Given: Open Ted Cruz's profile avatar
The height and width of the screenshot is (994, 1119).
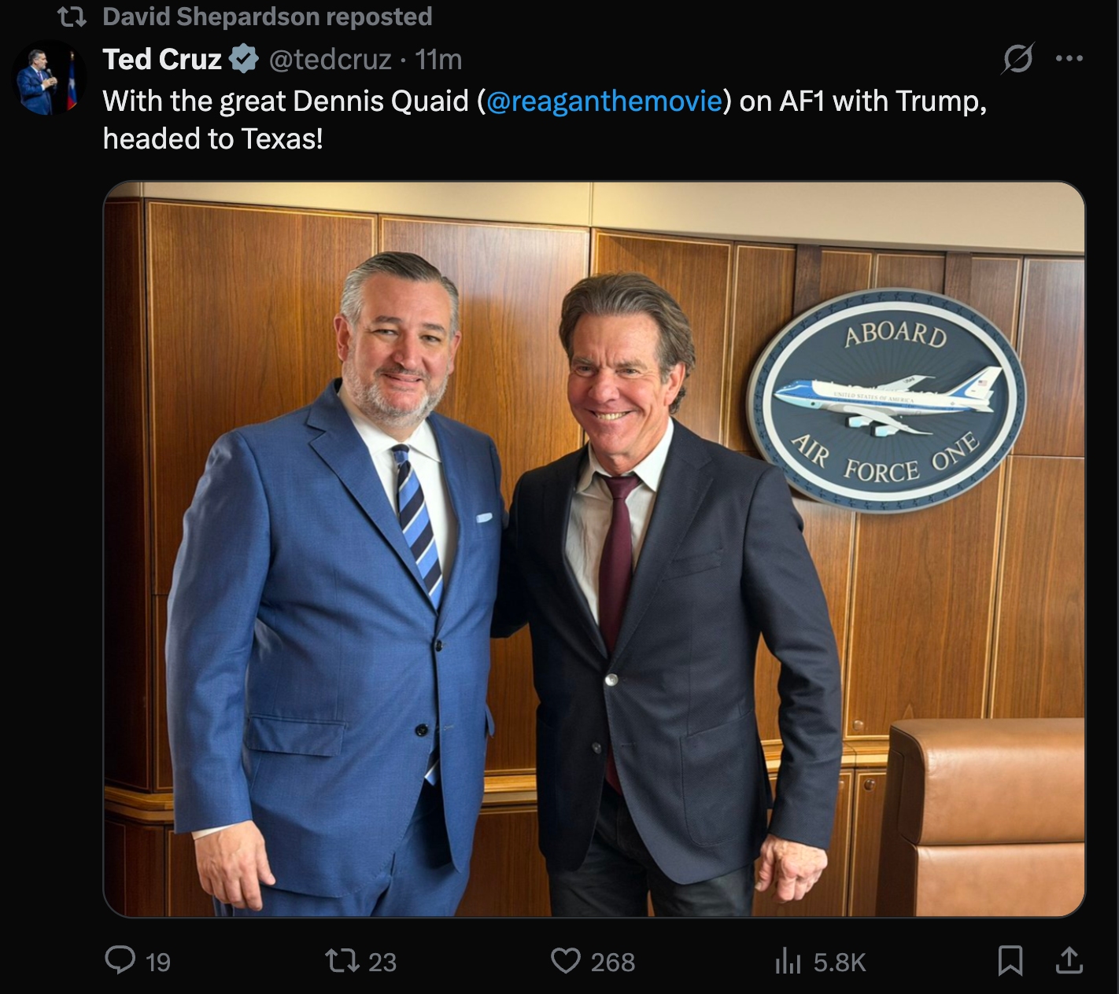Looking at the screenshot, I should click(49, 79).
